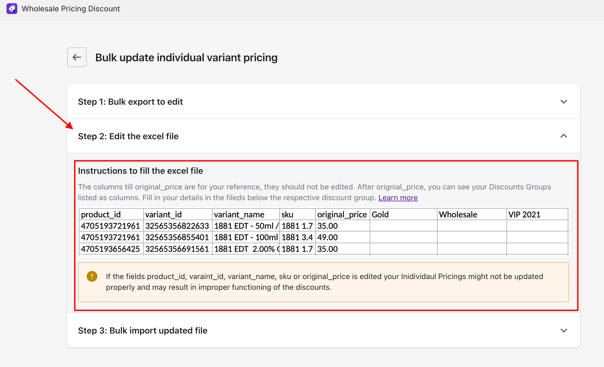Click the Gold column header
The width and height of the screenshot is (604, 367).
[403, 214]
